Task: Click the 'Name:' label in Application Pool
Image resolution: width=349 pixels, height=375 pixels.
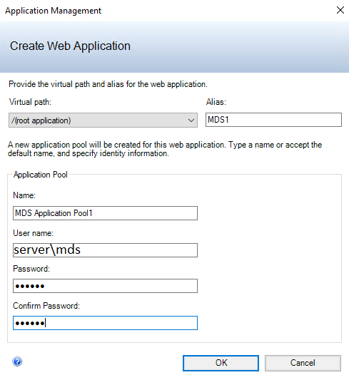Action: click(24, 195)
